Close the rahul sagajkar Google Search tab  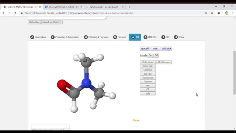[122, 7]
